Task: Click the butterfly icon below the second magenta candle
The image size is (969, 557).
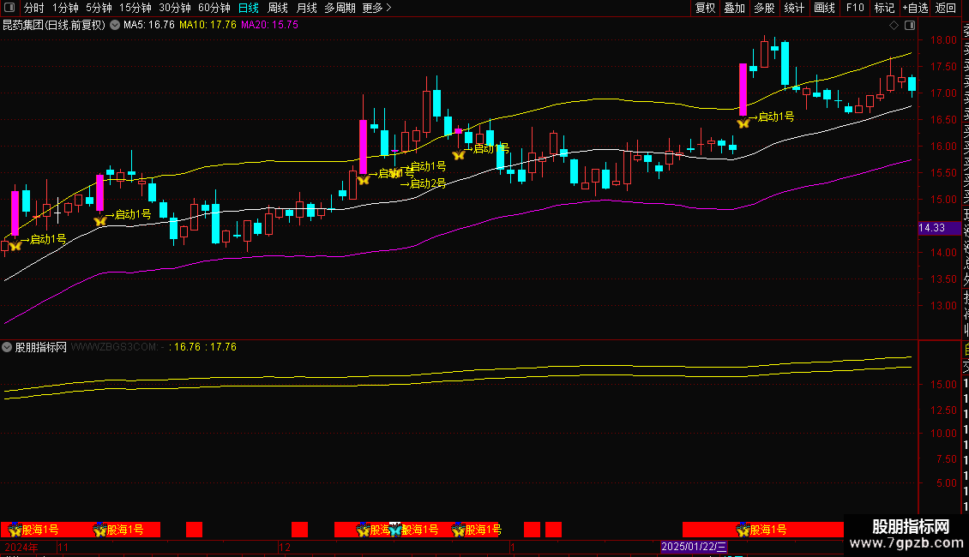Action: pos(99,220)
